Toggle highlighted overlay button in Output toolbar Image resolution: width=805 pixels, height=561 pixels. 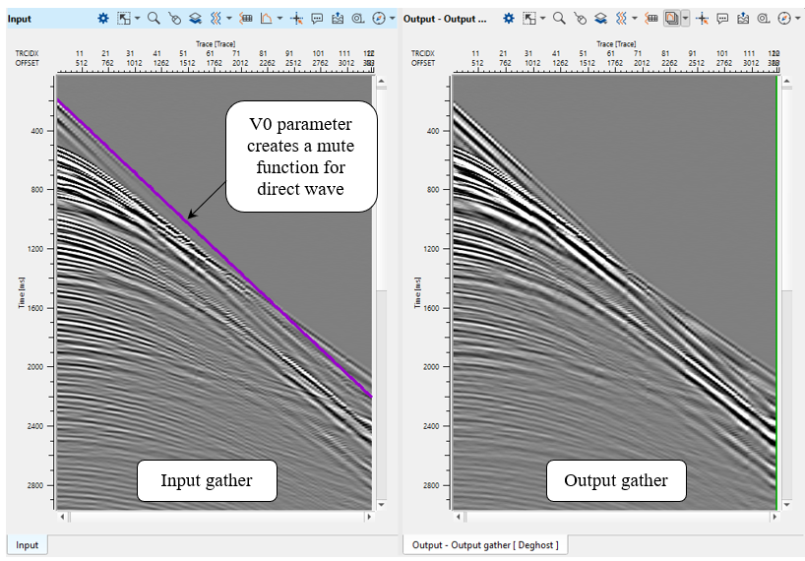pos(671,19)
